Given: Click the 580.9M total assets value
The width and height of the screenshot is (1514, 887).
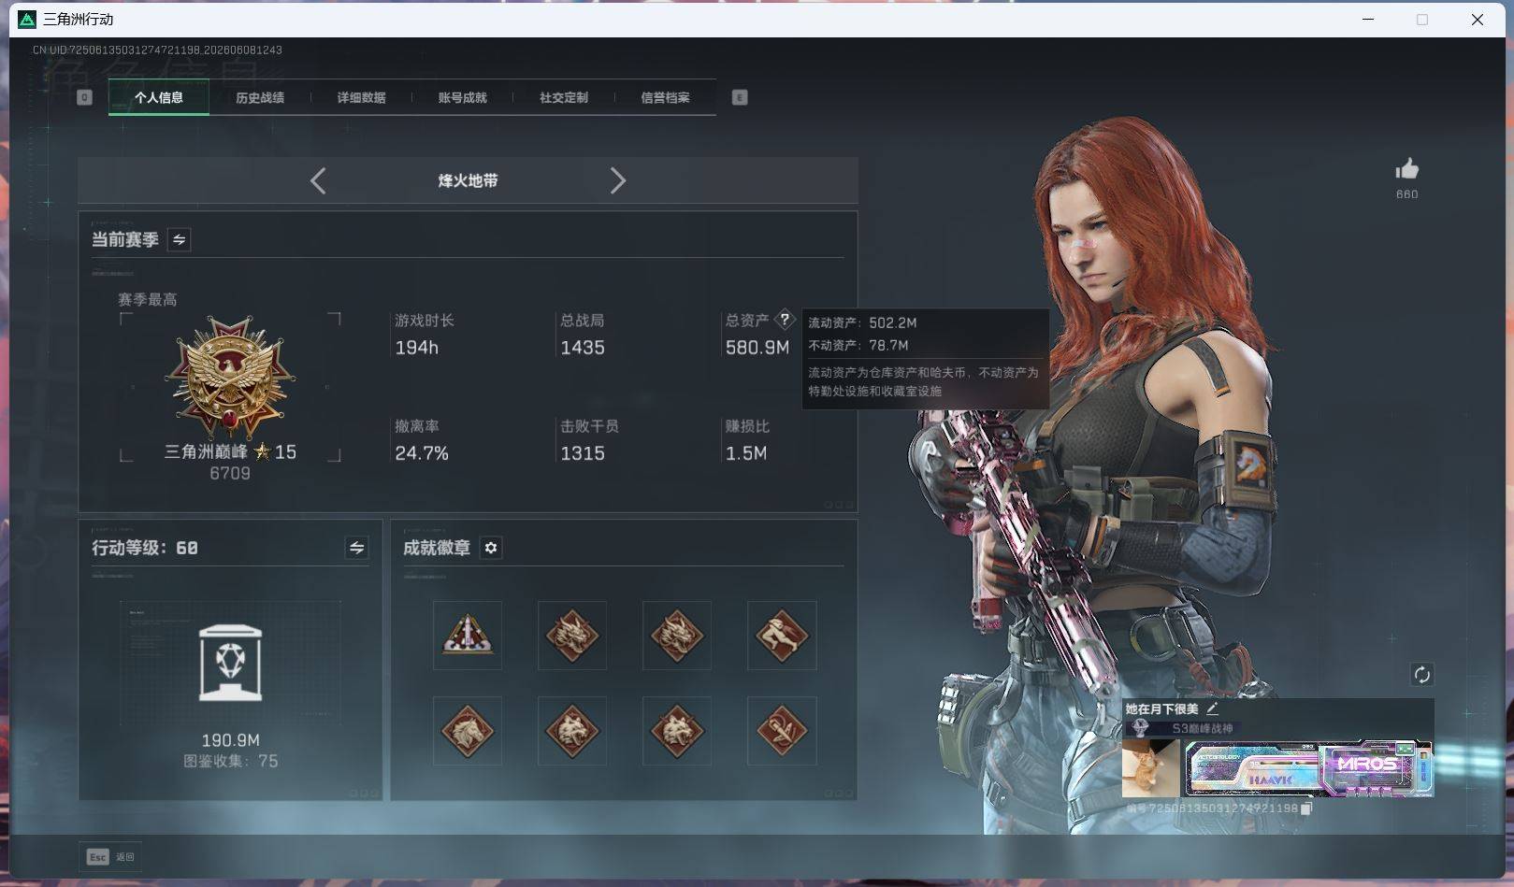Looking at the screenshot, I should (757, 348).
